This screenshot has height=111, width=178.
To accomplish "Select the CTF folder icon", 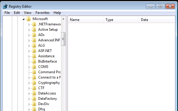I will point(34,88).
